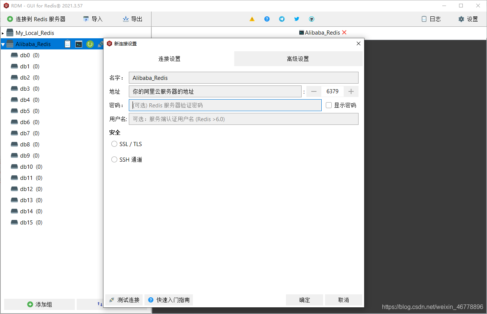Enable the show password (显示密码) checkbox
The width and height of the screenshot is (487, 314).
[329, 105]
